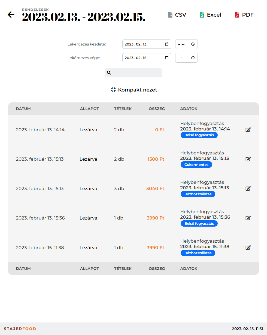Image resolution: width=267 pixels, height=335 pixels.
Task: Click the start date field 2023. 02. 13.
Action: [147, 44]
